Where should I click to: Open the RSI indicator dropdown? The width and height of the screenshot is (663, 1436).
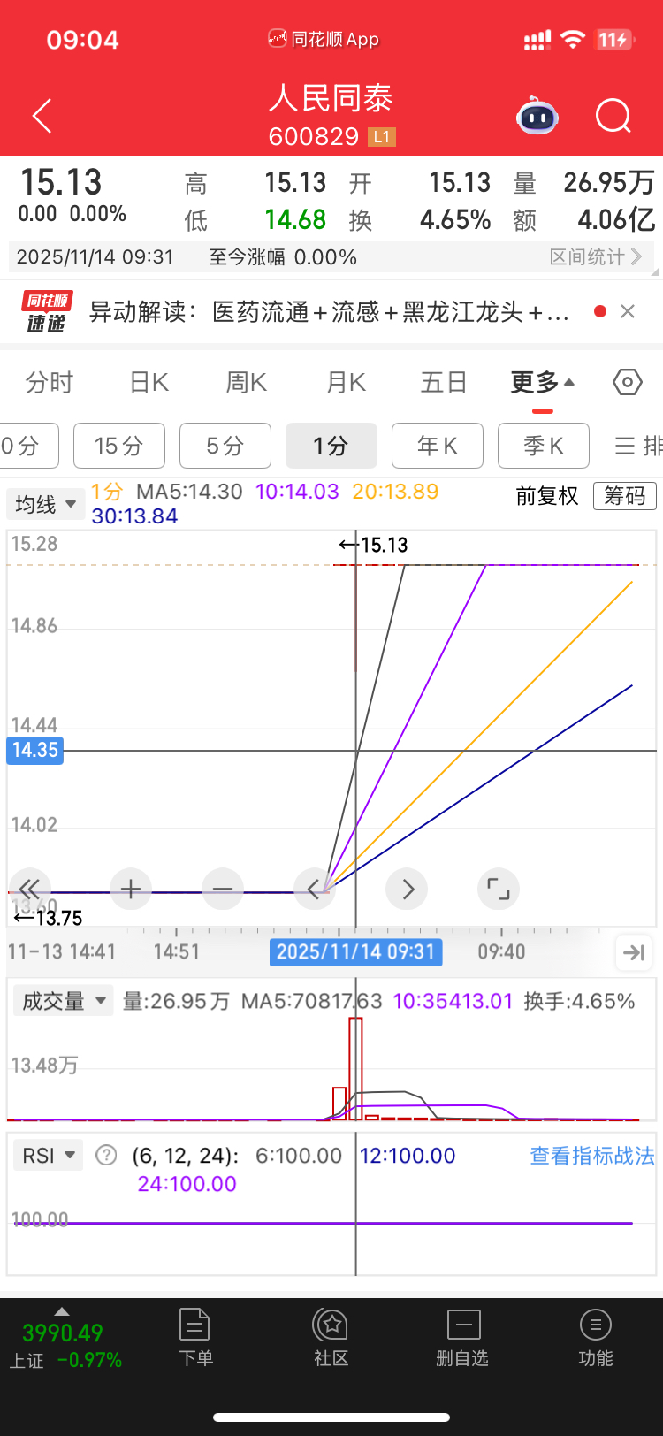pos(49,1155)
